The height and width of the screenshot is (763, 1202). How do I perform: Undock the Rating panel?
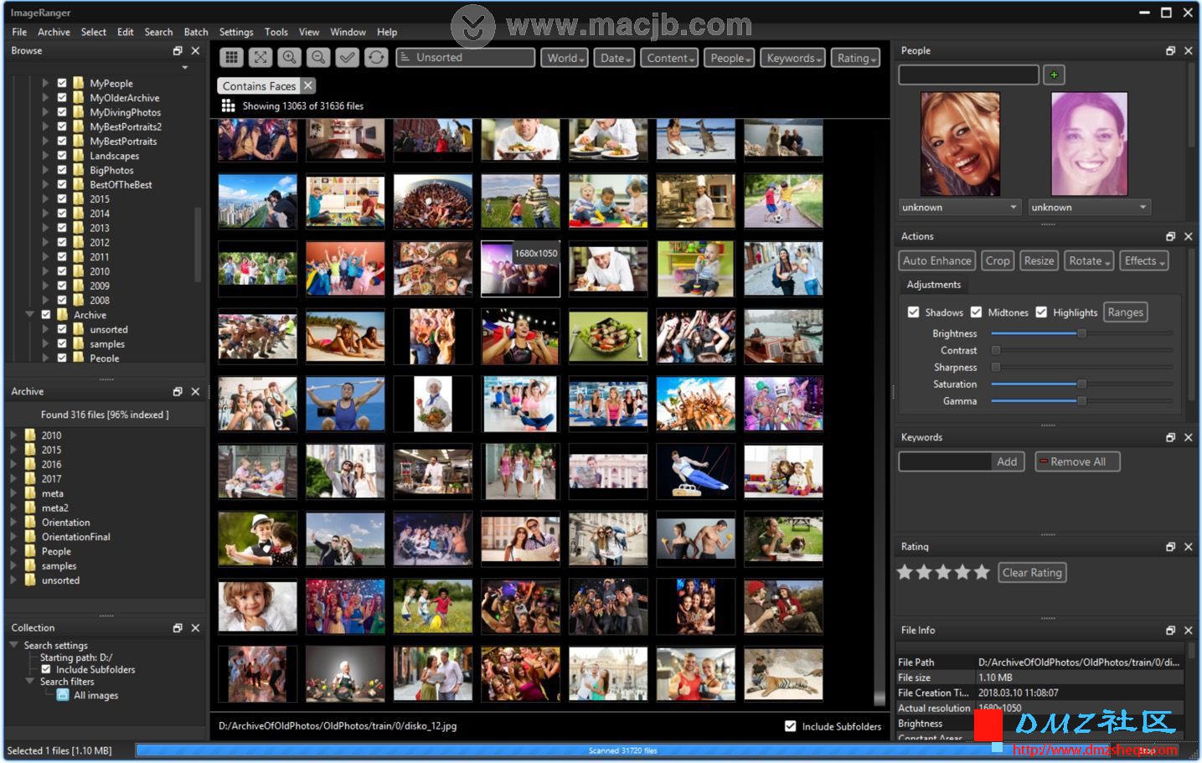1170,546
